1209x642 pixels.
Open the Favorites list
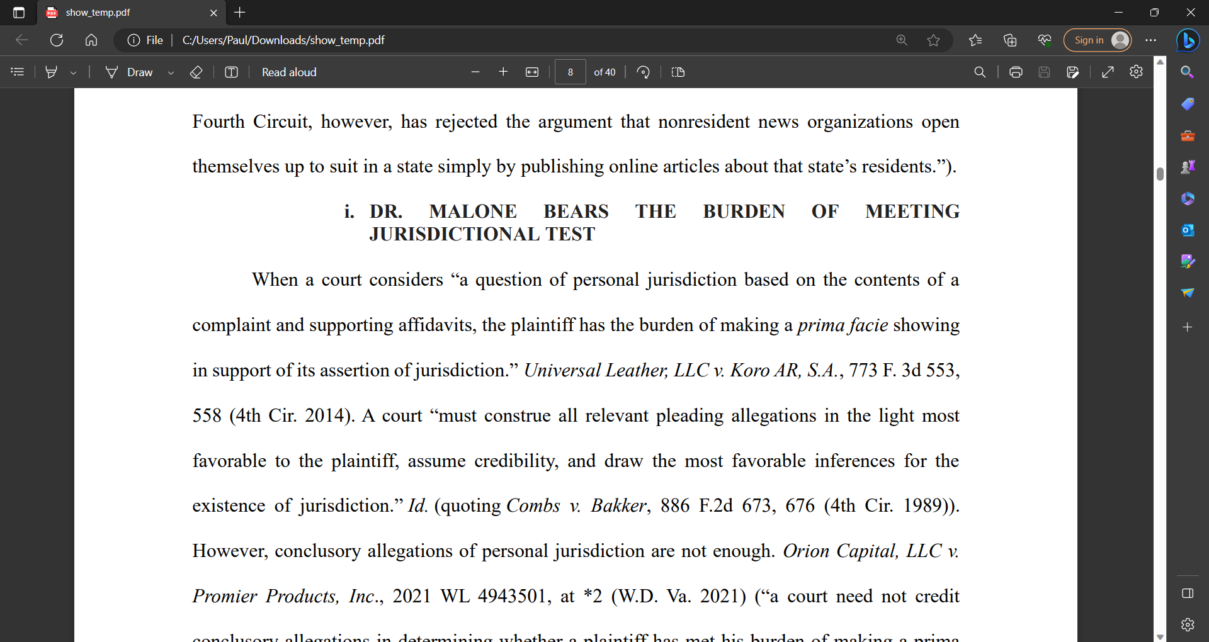975,40
